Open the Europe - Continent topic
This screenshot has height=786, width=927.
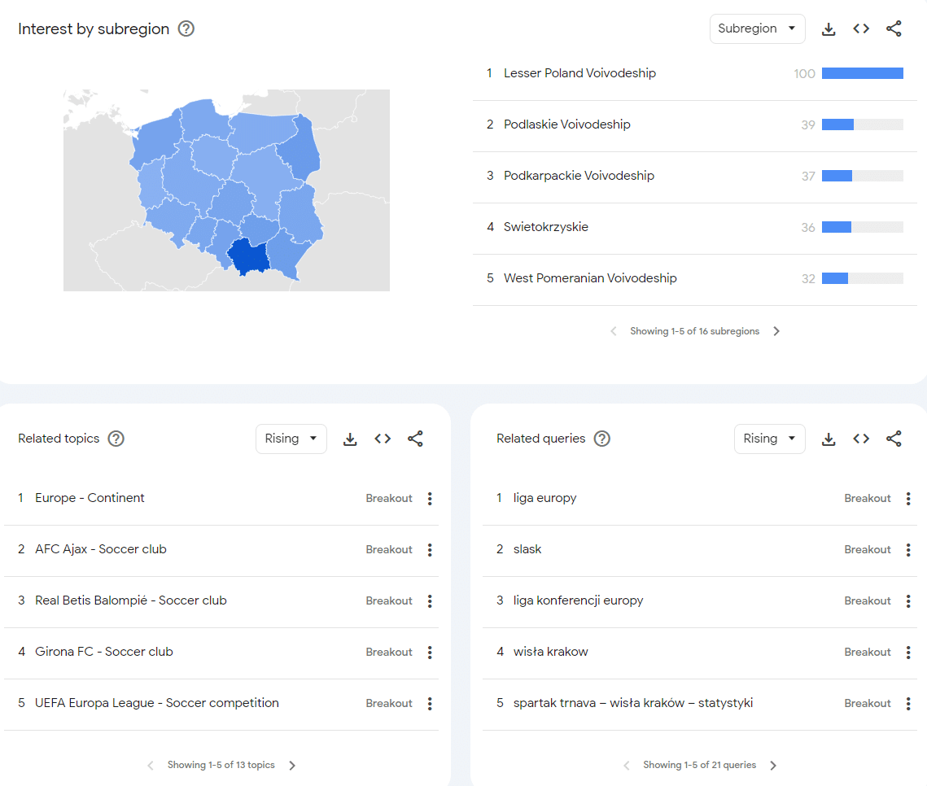coord(90,498)
